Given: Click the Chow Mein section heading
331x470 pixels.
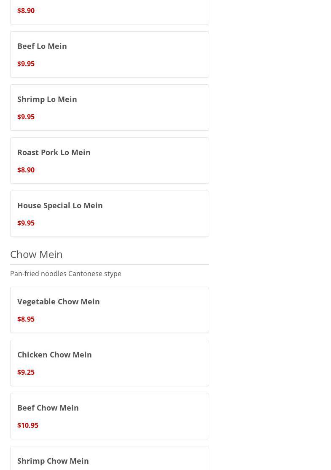Looking at the screenshot, I should [36, 254].
